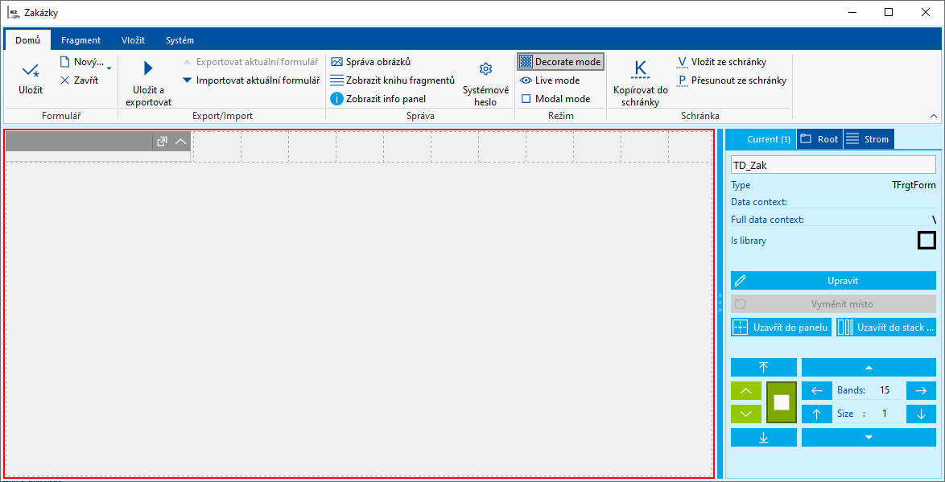Screen dimensions: 945x482
Task: Click the Size value 1
Action: pos(885,414)
